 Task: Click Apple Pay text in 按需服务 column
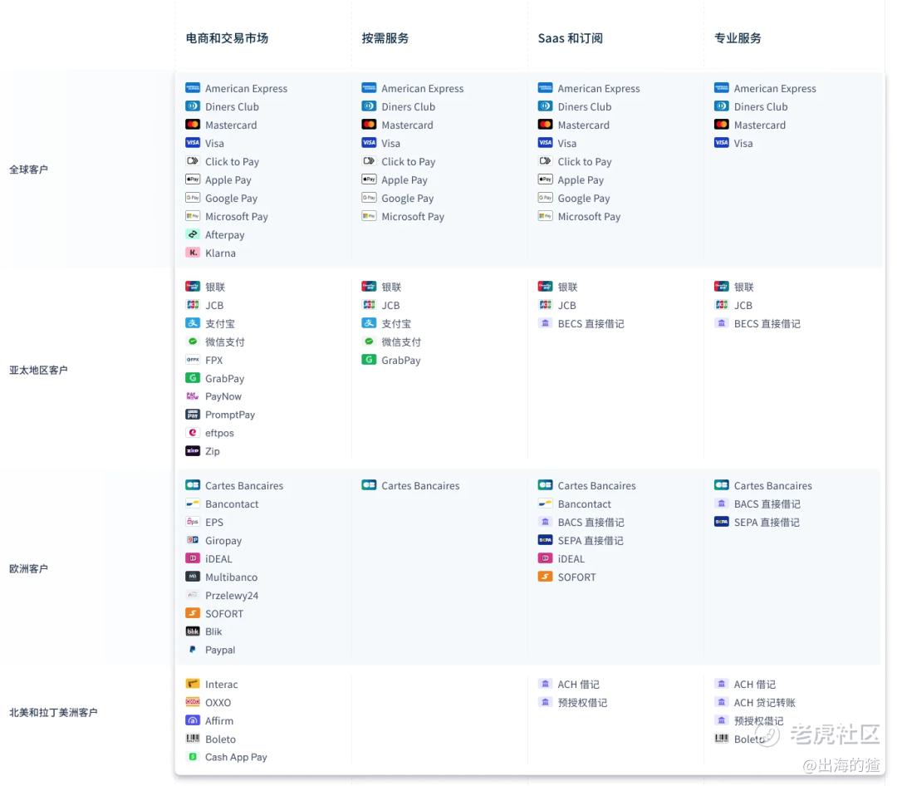(404, 180)
